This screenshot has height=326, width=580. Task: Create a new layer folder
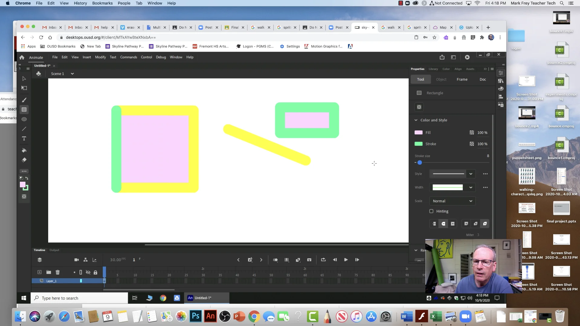(x=48, y=272)
